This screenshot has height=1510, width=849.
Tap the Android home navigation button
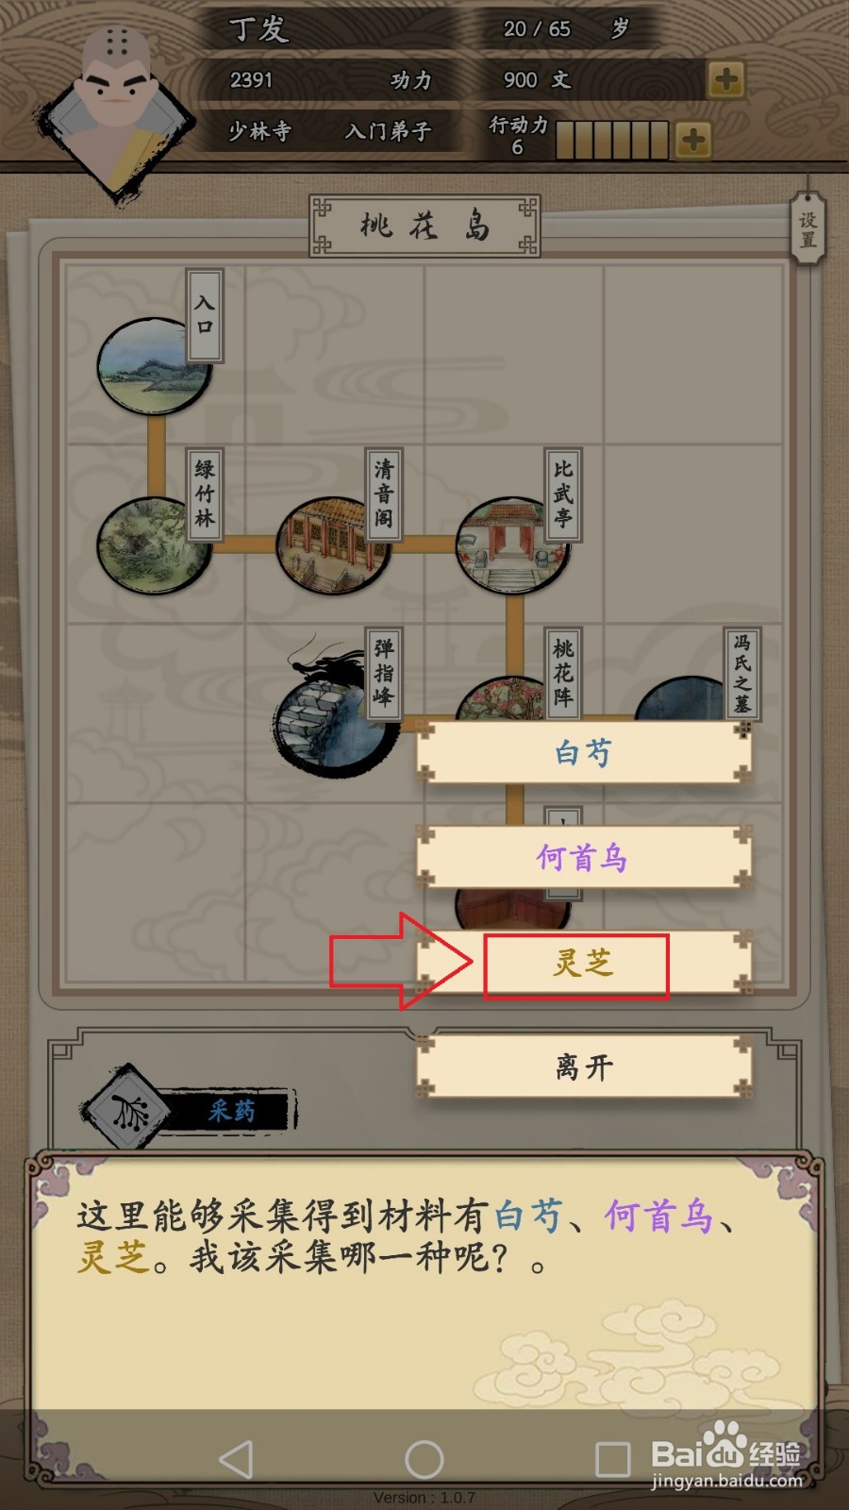(424, 1459)
